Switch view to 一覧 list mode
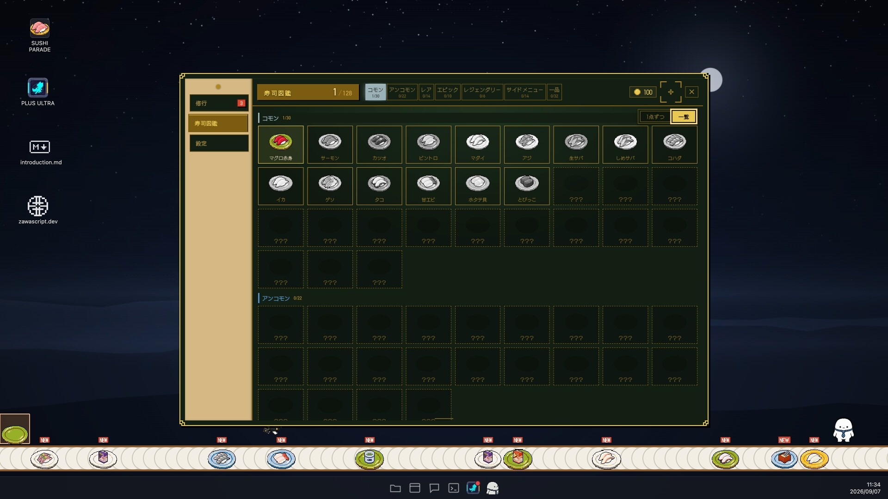This screenshot has width=888, height=499. coord(684,117)
